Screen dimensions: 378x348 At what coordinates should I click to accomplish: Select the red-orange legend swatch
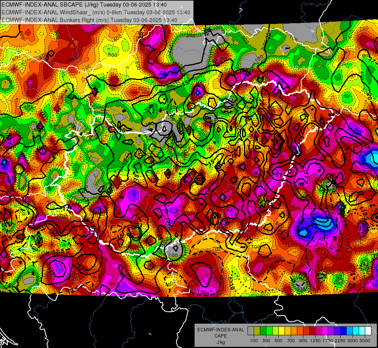pos(300,331)
